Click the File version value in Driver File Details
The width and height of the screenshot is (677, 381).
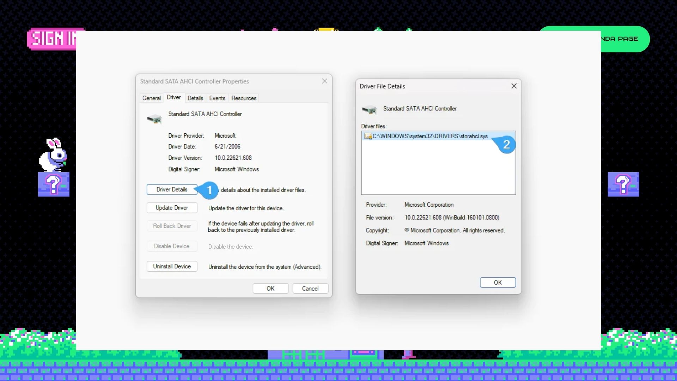click(452, 218)
